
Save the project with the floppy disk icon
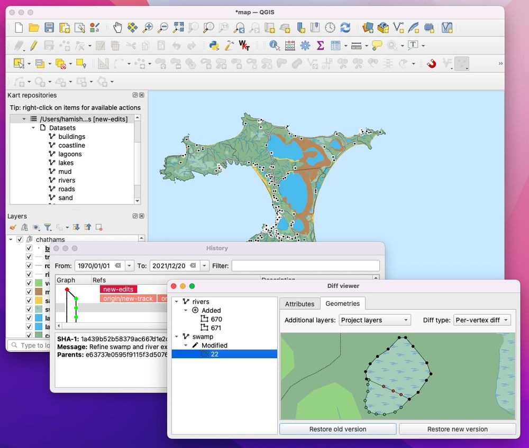(49, 27)
